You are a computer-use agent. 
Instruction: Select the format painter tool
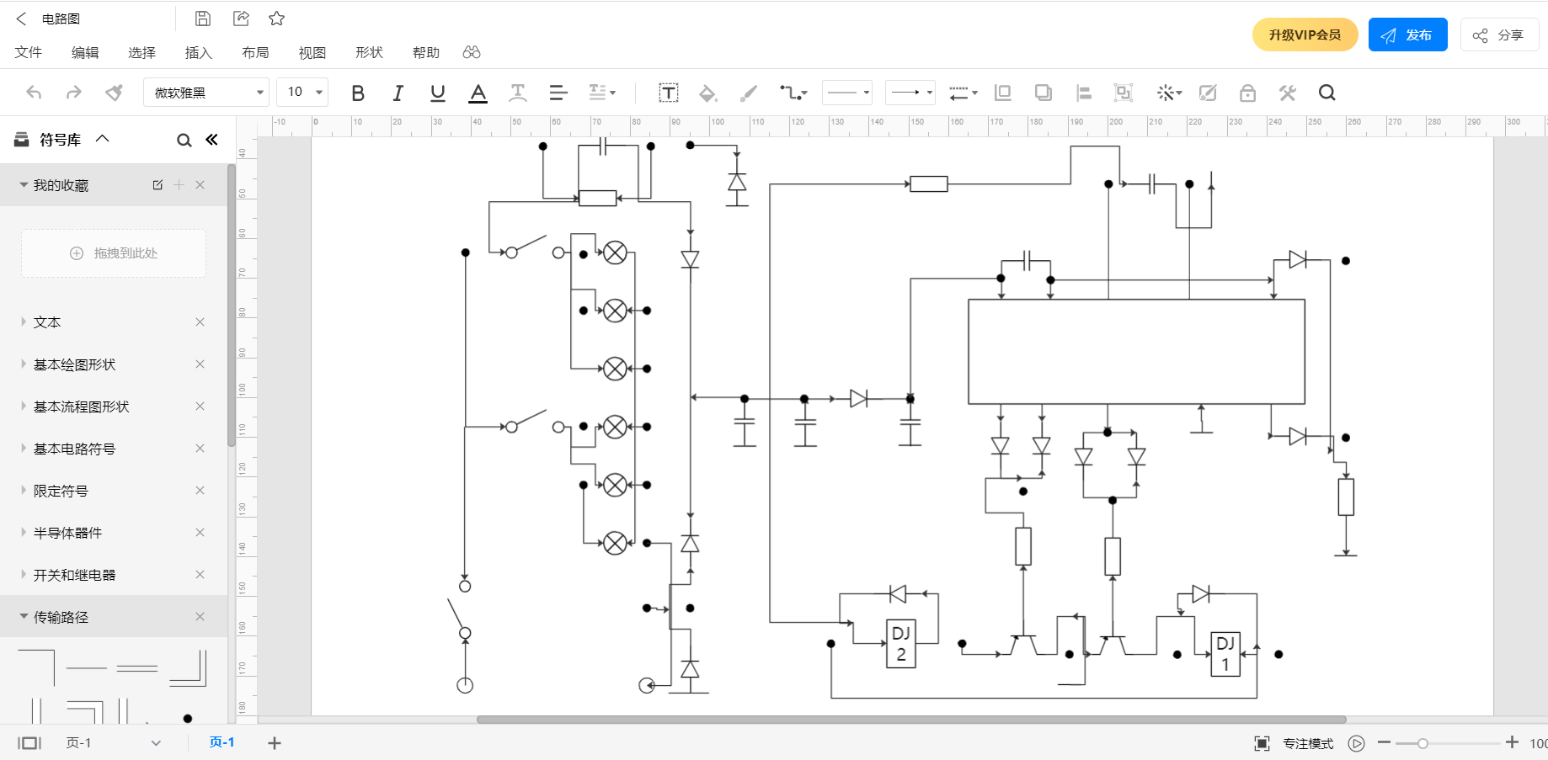click(114, 93)
